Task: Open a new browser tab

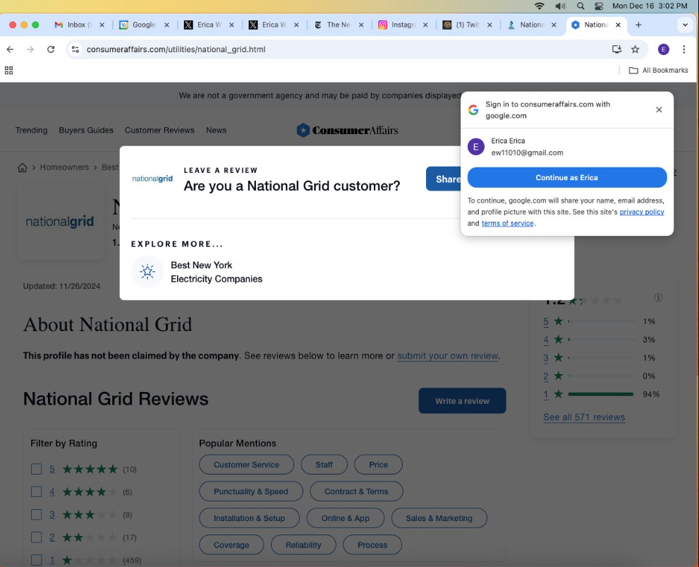Action: pos(638,25)
